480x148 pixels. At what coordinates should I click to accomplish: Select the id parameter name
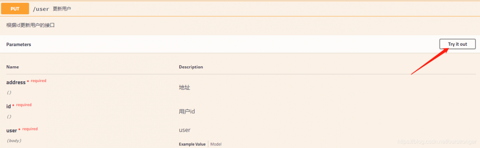(9, 106)
